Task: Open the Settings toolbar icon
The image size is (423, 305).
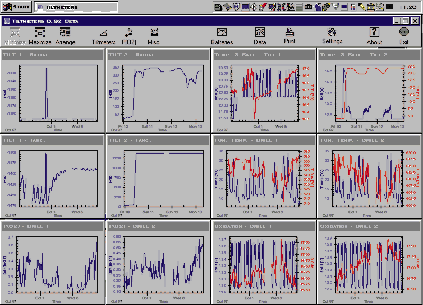Action: (332, 36)
